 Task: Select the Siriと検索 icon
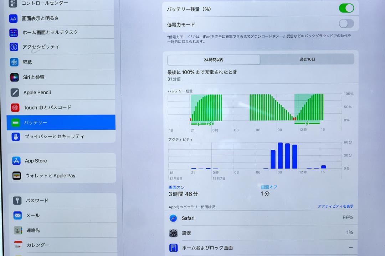click(x=14, y=77)
